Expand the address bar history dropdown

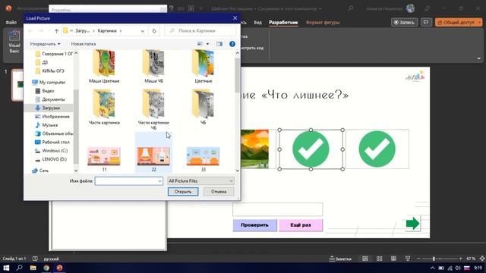(x=142, y=31)
